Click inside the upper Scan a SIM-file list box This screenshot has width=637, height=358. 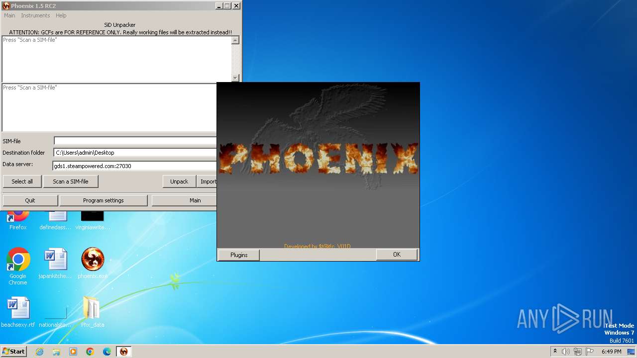pyautogui.click(x=117, y=59)
